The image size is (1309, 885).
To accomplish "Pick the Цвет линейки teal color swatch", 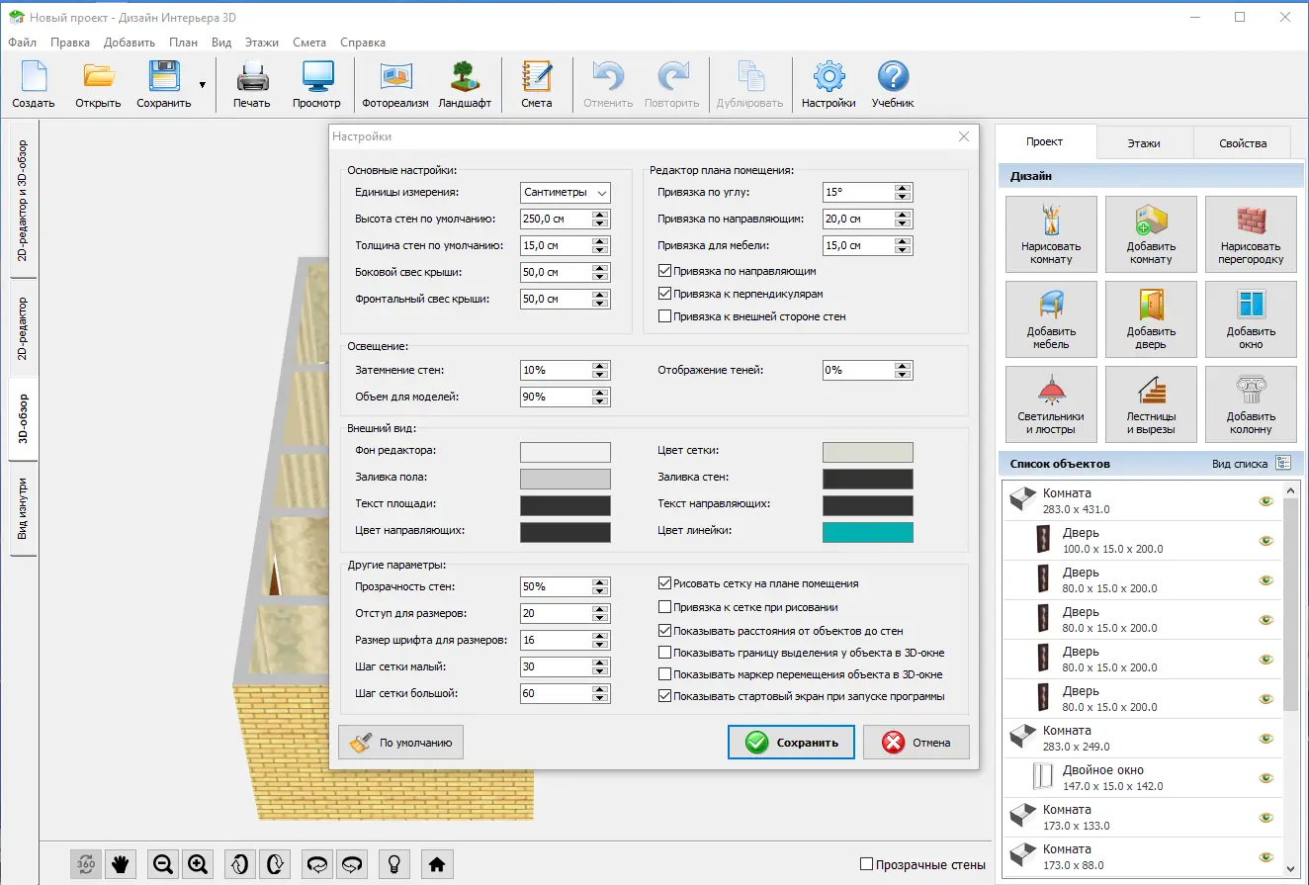I will tap(867, 532).
